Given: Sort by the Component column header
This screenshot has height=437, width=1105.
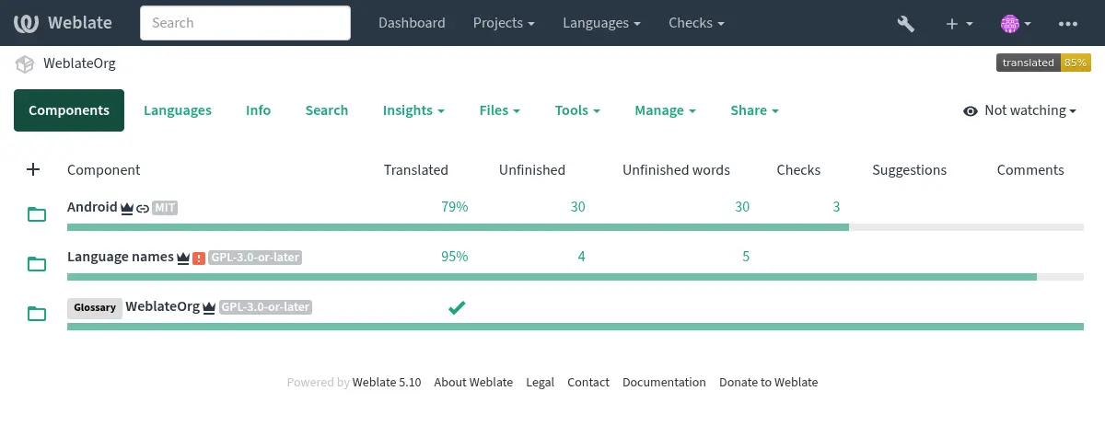Looking at the screenshot, I should pos(104,169).
